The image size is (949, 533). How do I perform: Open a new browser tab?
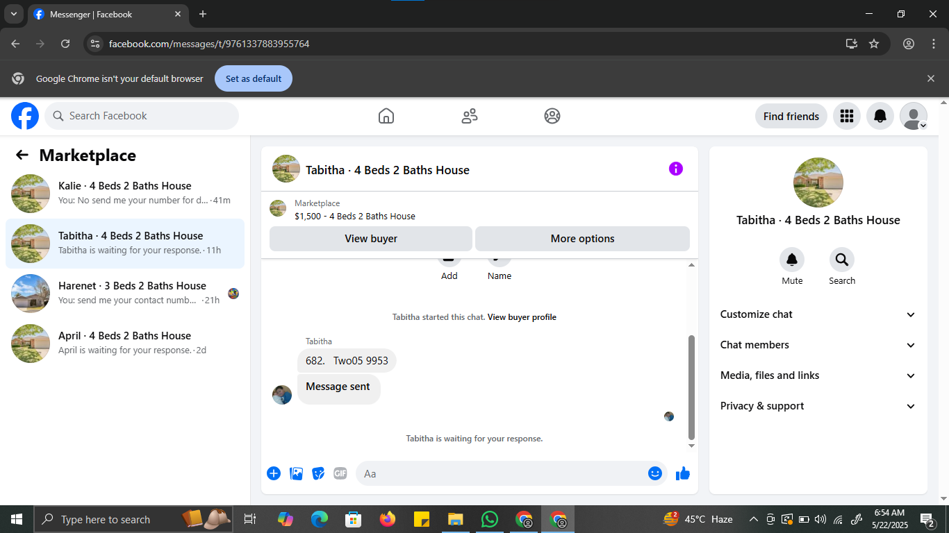pos(203,14)
